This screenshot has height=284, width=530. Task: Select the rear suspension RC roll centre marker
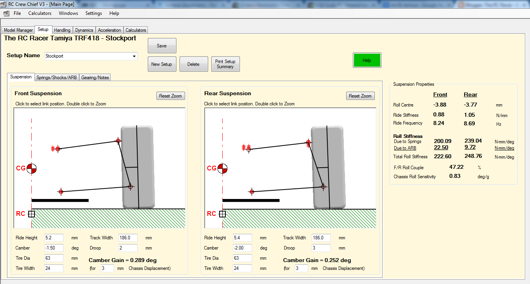222,214
